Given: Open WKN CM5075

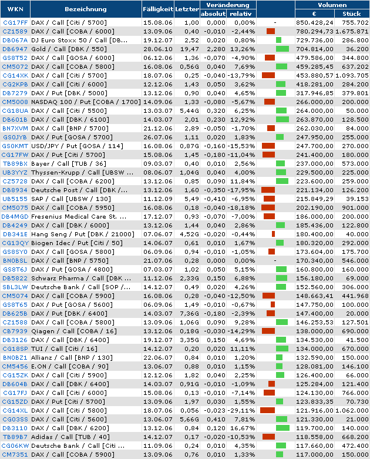Looking at the screenshot, I should click(x=15, y=207).
